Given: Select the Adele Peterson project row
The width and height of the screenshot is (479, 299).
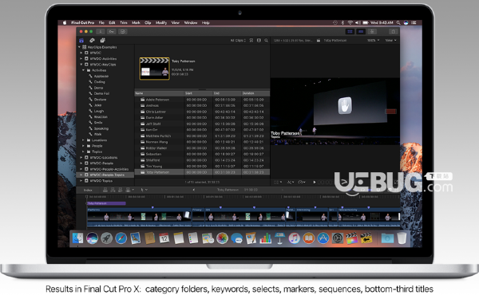Looking at the screenshot, I should pyautogui.click(x=202, y=100).
